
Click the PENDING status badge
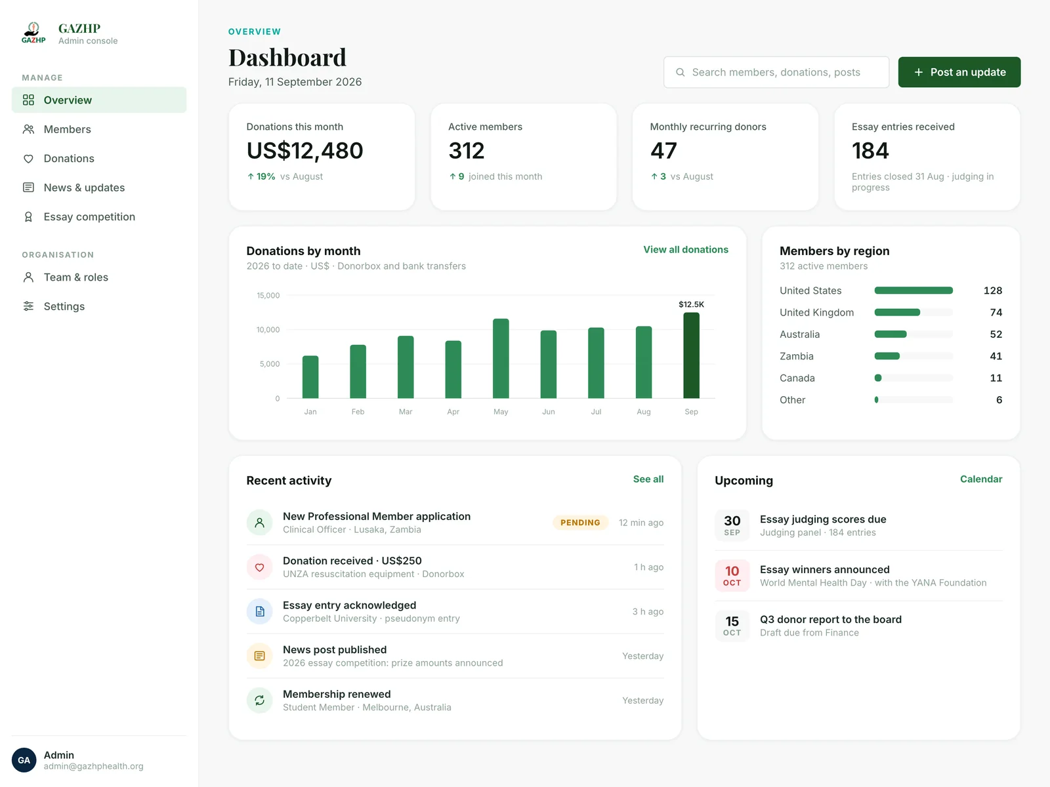coord(580,523)
